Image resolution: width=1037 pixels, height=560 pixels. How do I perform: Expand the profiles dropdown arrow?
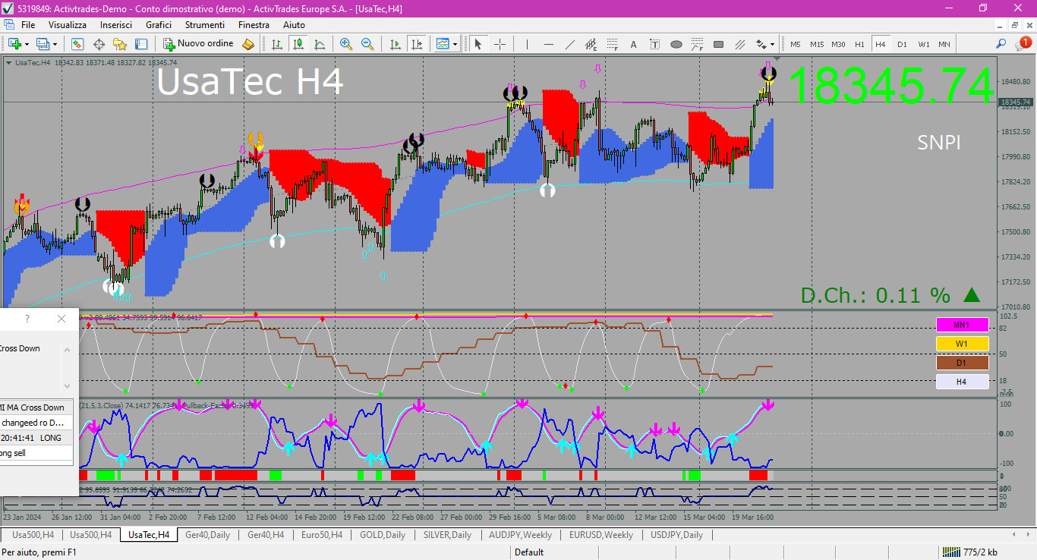(x=55, y=44)
